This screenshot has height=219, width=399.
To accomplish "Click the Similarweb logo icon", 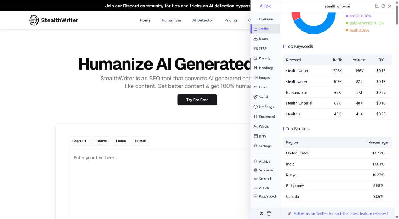I will click(256, 170).
